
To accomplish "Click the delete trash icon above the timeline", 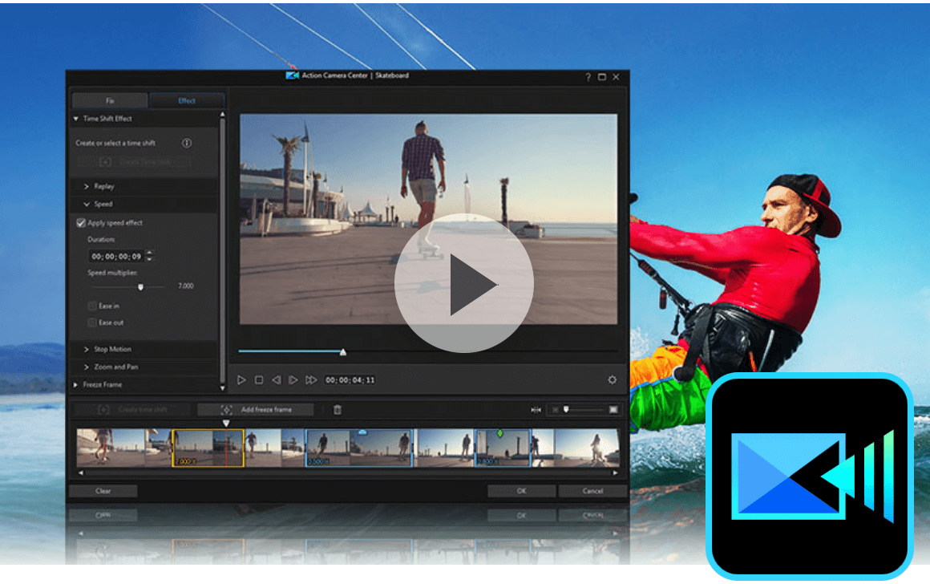I will point(336,409).
